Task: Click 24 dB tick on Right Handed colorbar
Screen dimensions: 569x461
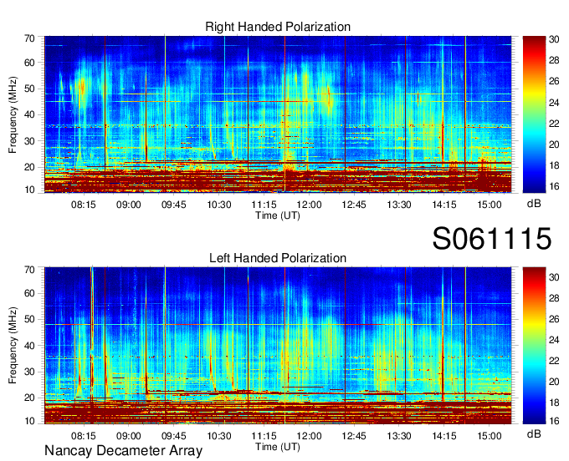Action: tap(554, 103)
